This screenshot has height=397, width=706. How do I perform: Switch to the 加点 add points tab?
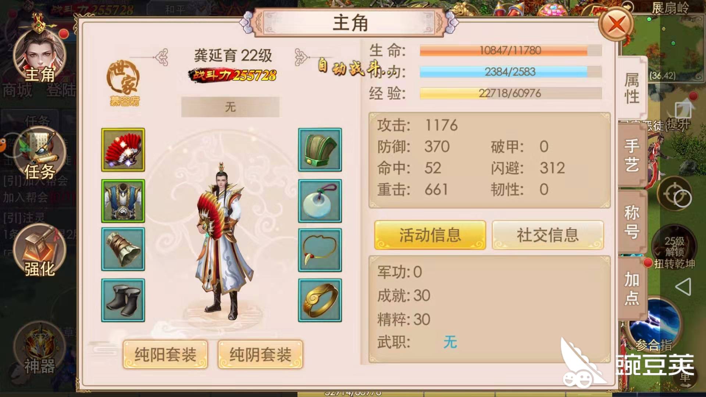tap(632, 289)
